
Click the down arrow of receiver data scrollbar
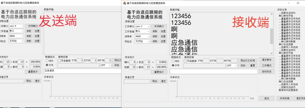click(272, 53)
